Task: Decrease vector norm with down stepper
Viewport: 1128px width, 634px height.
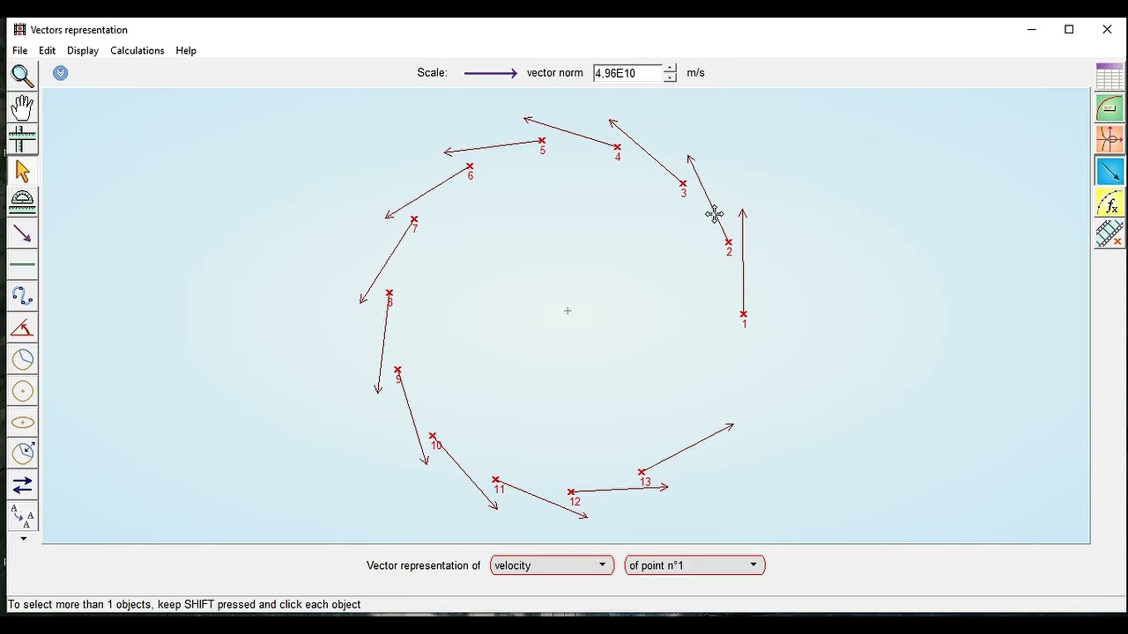Action: click(x=670, y=77)
